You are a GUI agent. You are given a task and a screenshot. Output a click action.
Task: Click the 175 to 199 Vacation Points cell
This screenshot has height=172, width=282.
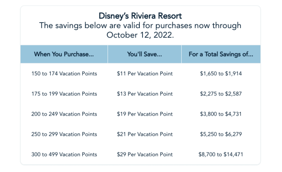(64, 94)
